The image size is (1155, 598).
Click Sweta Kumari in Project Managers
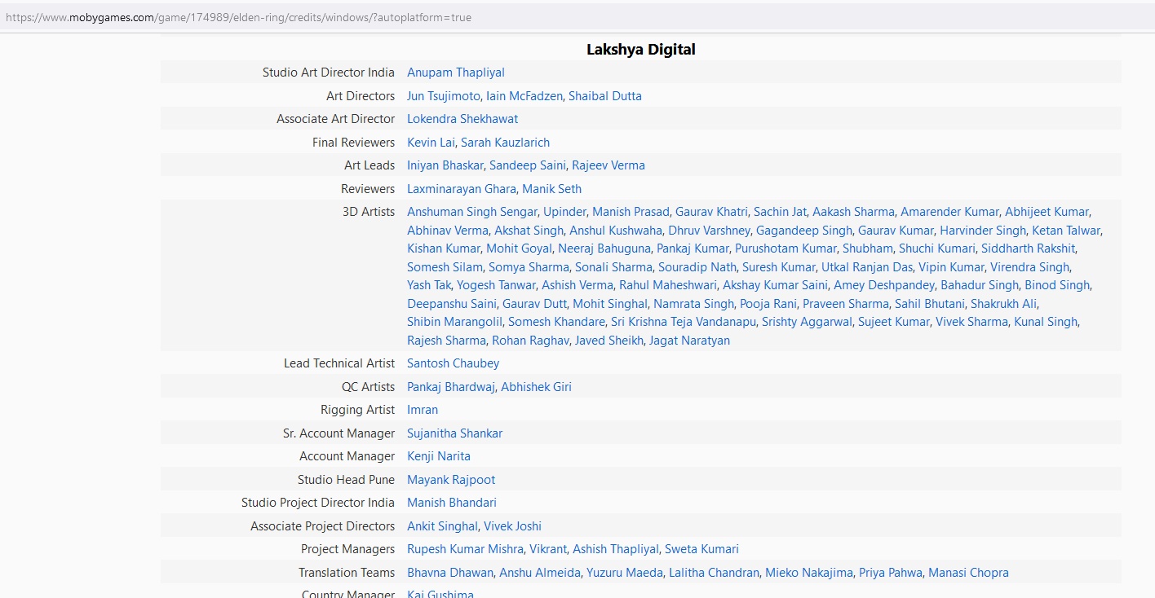[701, 549]
